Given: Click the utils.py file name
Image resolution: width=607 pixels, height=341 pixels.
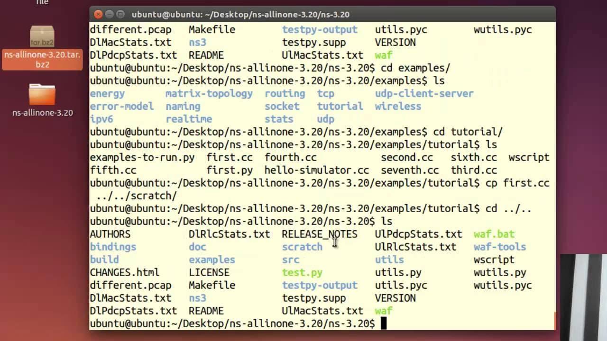Looking at the screenshot, I should coord(398,273).
